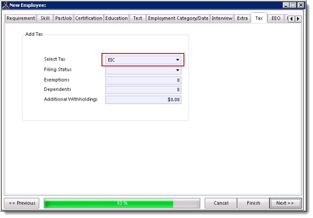The height and width of the screenshot is (218, 313).
Task: Click the Finish button
Action: tap(253, 203)
